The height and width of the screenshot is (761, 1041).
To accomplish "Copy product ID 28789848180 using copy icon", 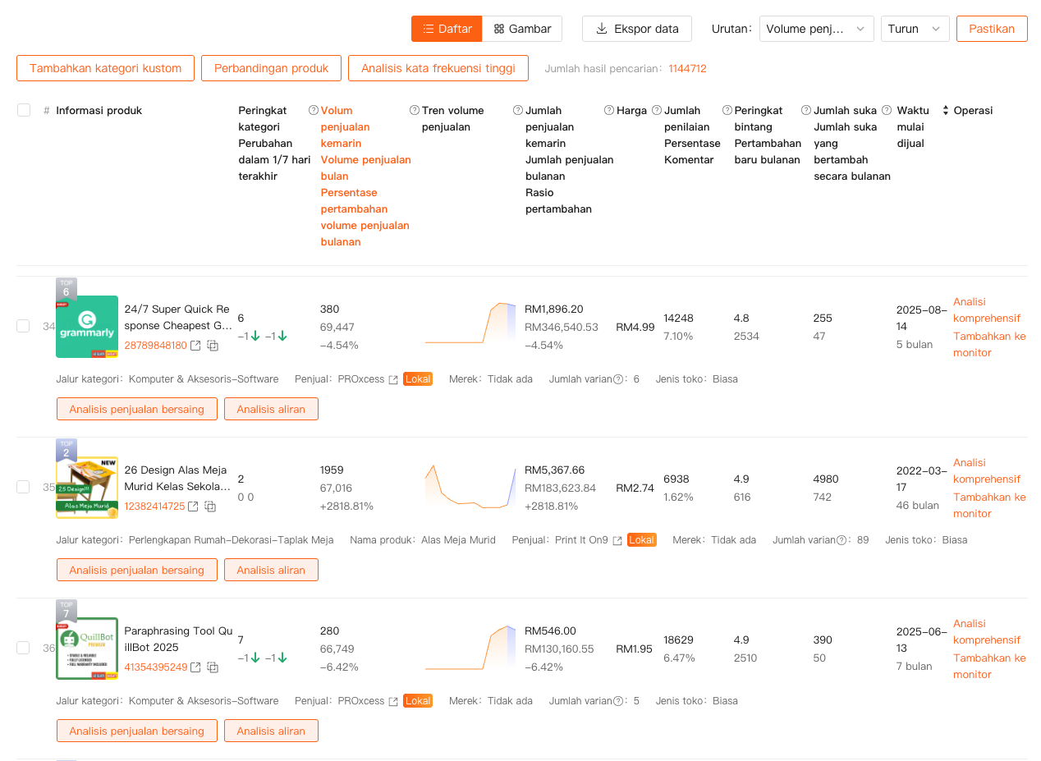I will coord(213,346).
